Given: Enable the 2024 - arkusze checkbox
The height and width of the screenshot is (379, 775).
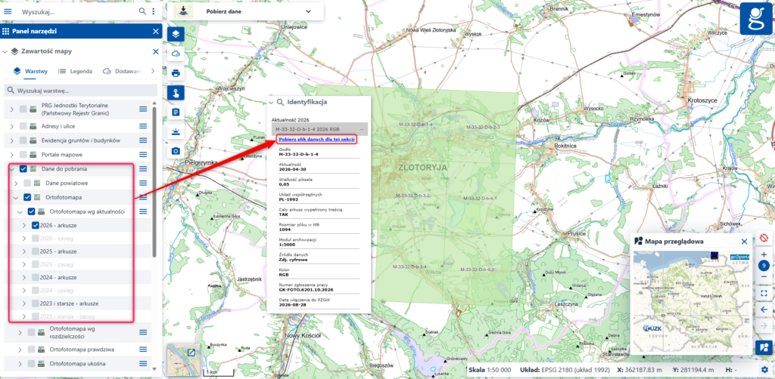Looking at the screenshot, I should [35, 277].
